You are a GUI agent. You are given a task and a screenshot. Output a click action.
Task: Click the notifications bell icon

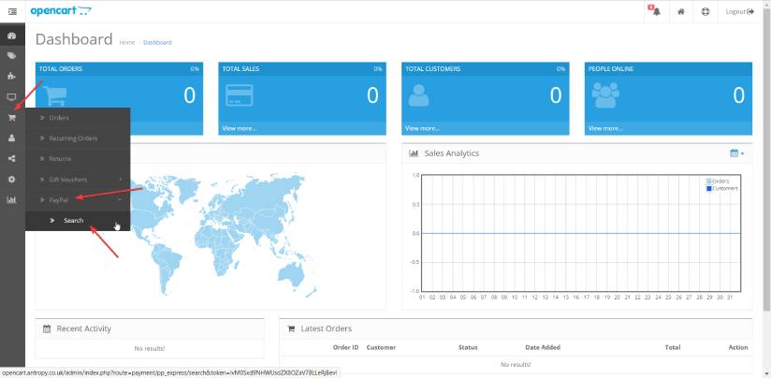coord(655,11)
